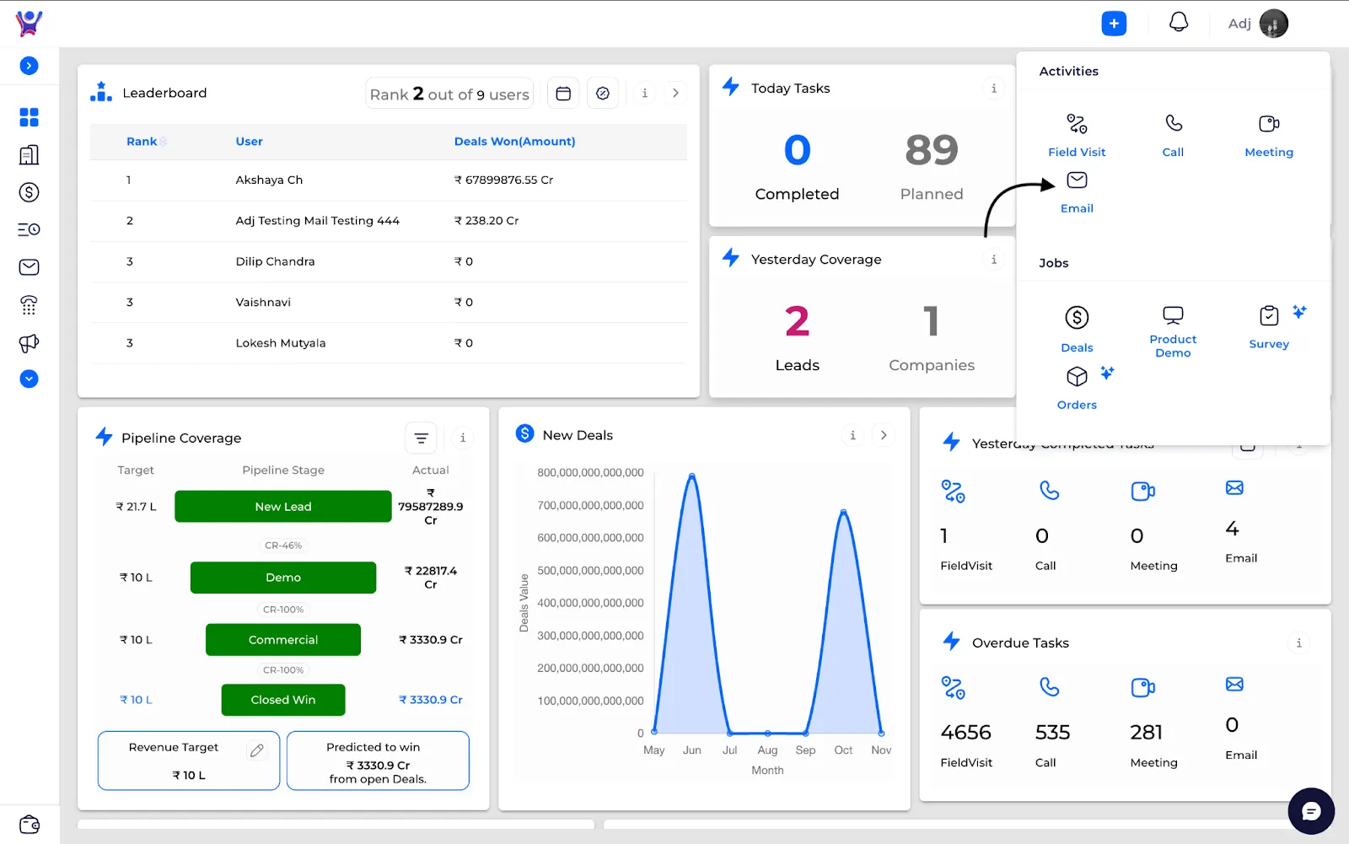Edit the Revenue Target with pencil icon

[257, 750]
